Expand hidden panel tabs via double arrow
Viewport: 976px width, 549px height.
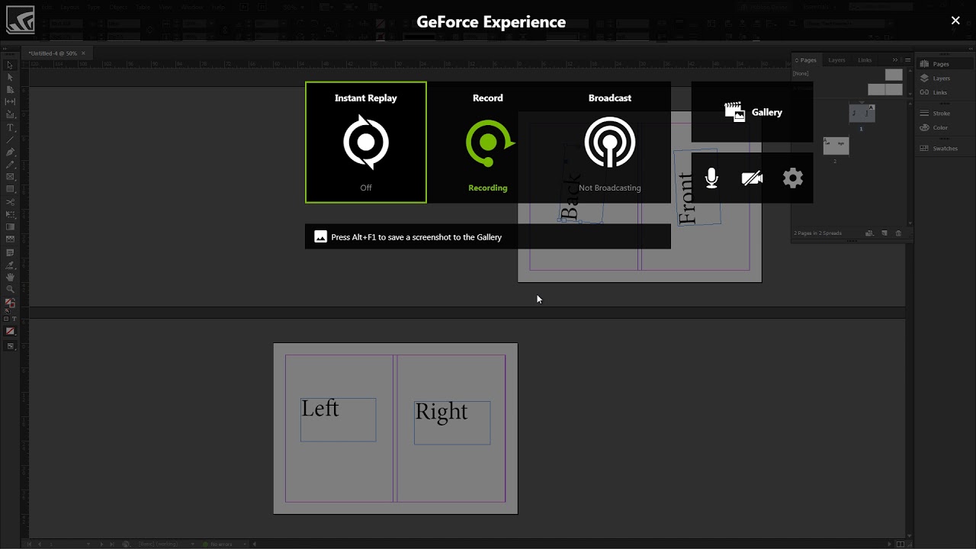[x=895, y=60]
